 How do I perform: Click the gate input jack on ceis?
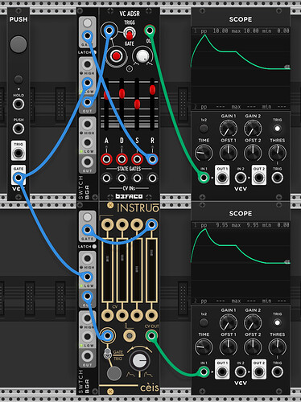(107, 335)
